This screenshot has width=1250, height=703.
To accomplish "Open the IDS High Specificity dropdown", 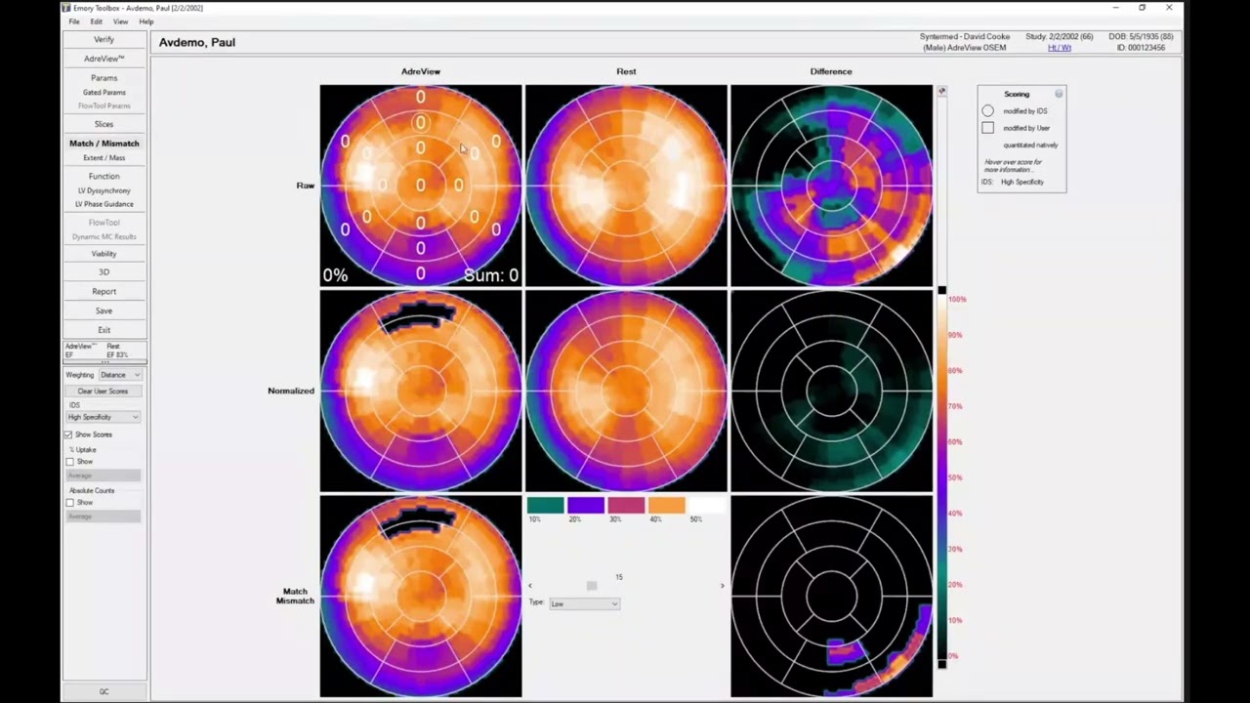I will coord(104,417).
